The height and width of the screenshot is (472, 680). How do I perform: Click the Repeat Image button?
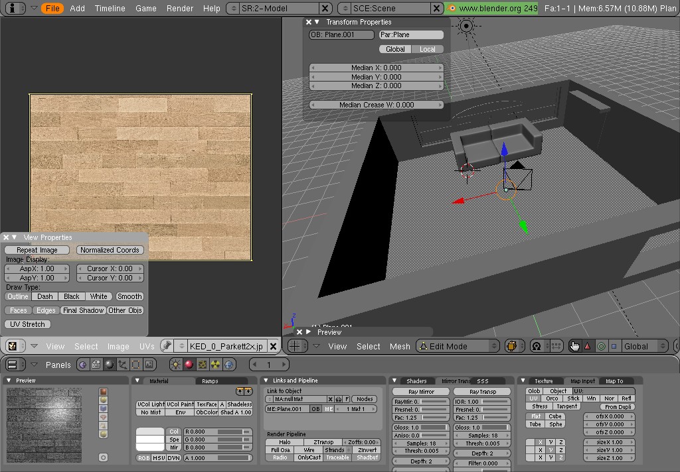click(37, 250)
